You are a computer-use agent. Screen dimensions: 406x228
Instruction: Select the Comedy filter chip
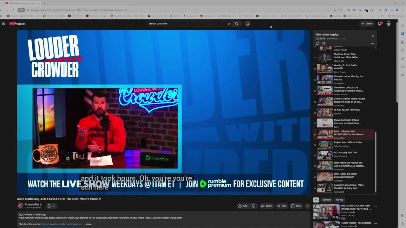(x=326, y=200)
